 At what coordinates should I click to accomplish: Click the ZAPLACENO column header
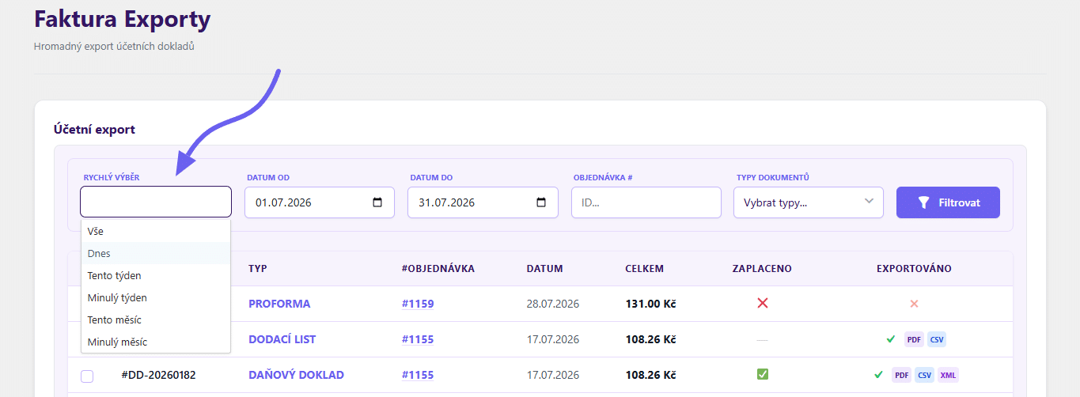(762, 269)
